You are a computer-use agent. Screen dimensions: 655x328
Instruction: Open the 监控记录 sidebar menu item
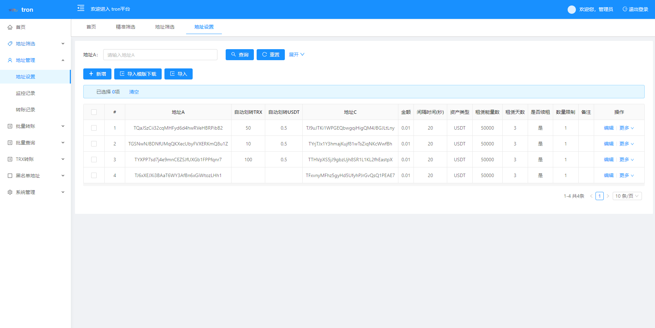25,93
